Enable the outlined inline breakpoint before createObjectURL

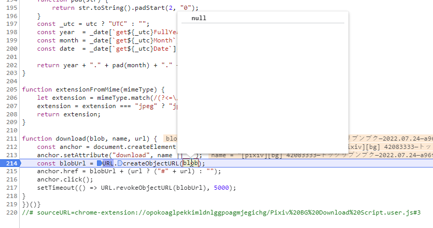120,163
